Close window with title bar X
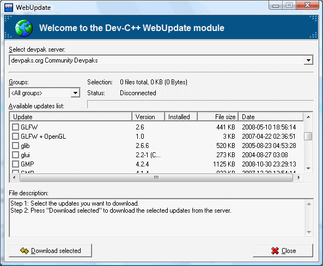 coord(308,5)
